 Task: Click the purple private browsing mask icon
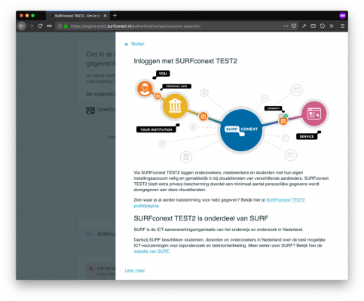point(343,16)
